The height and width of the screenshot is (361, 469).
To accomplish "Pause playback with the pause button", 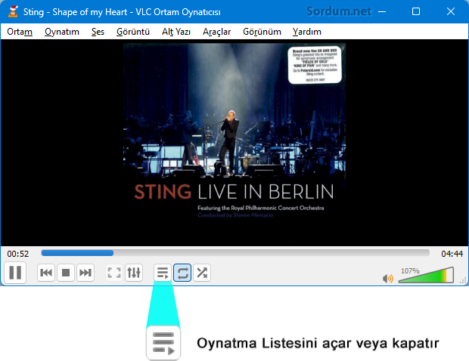I will 15,273.
